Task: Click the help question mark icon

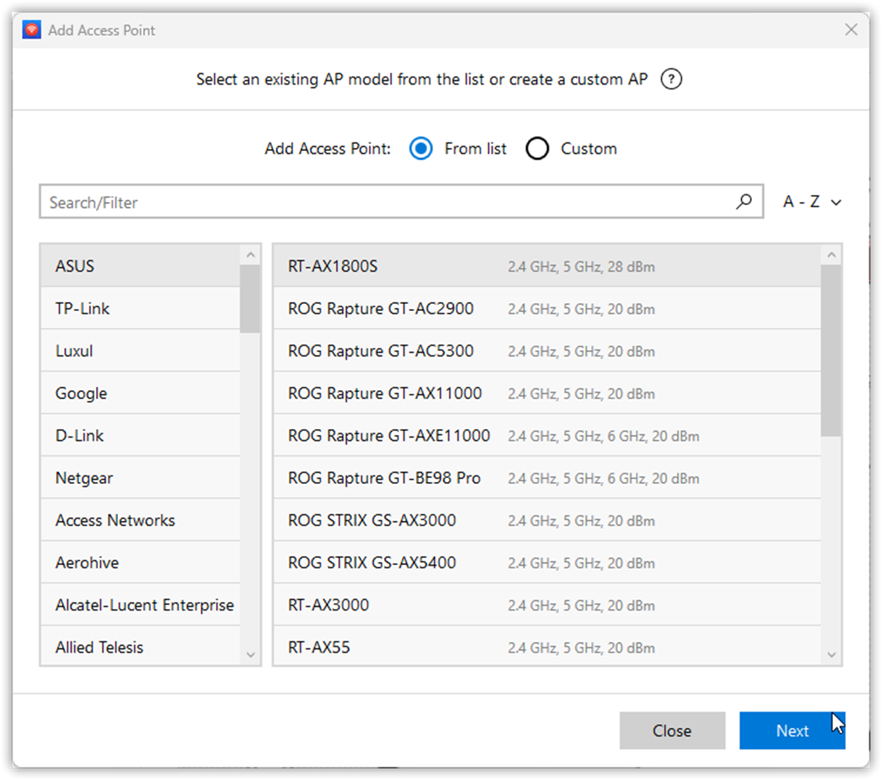Action: [x=671, y=79]
